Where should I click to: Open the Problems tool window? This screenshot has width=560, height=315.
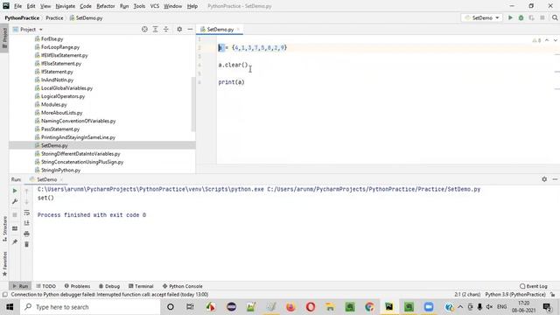coord(77,286)
